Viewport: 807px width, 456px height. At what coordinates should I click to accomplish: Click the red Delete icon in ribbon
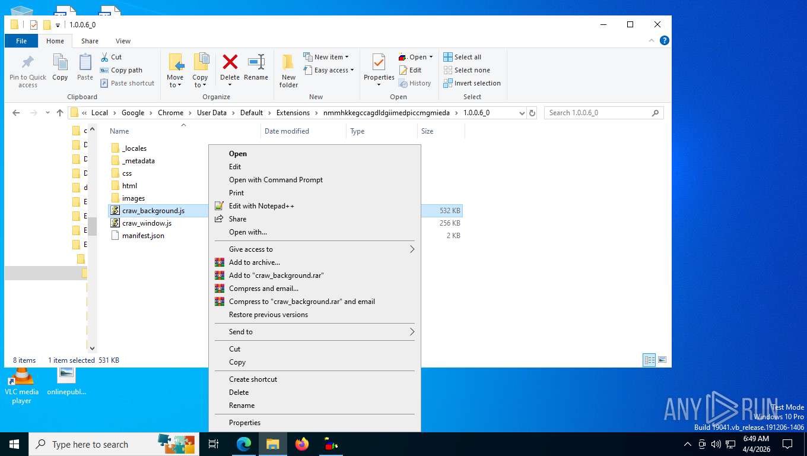pos(230,62)
